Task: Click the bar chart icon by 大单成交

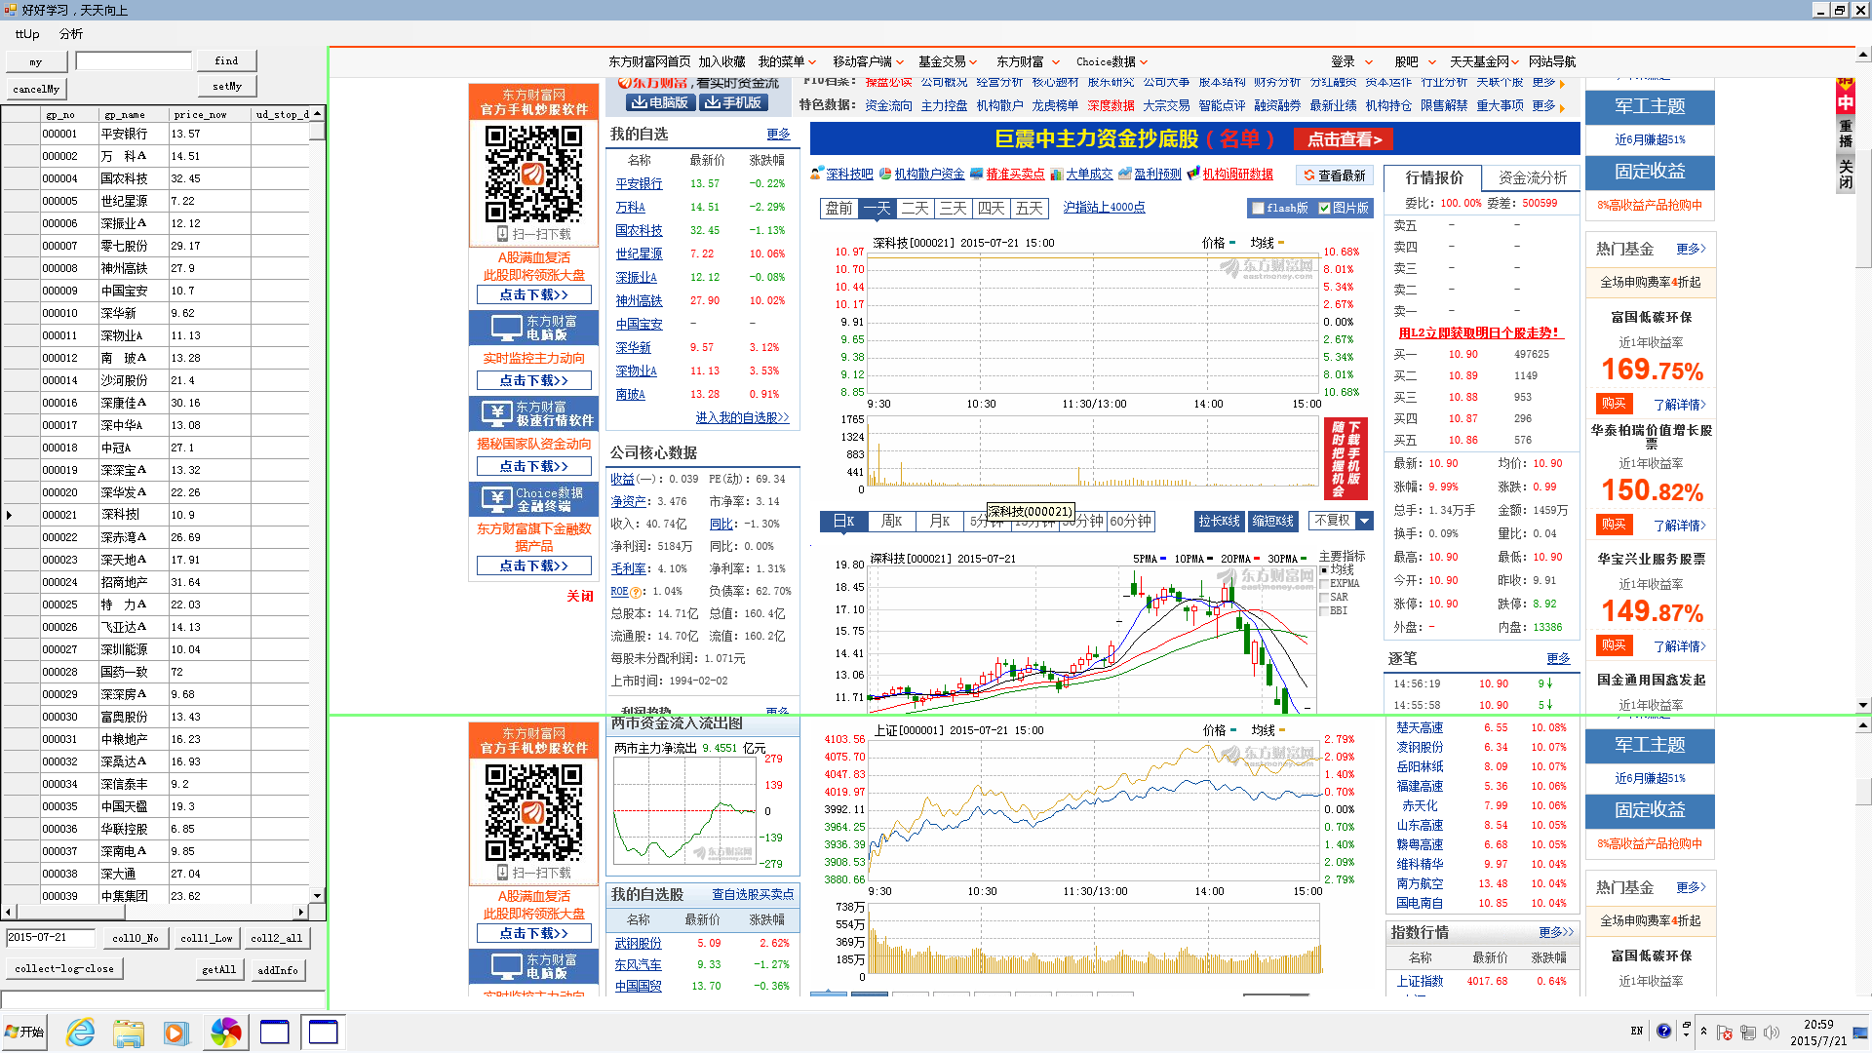Action: (x=1056, y=174)
